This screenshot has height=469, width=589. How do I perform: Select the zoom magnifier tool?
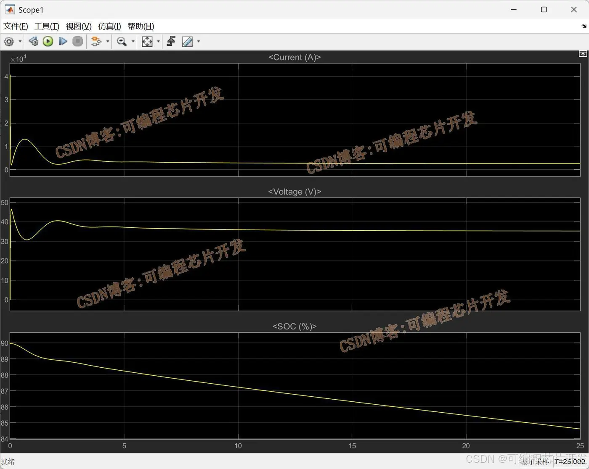point(122,41)
